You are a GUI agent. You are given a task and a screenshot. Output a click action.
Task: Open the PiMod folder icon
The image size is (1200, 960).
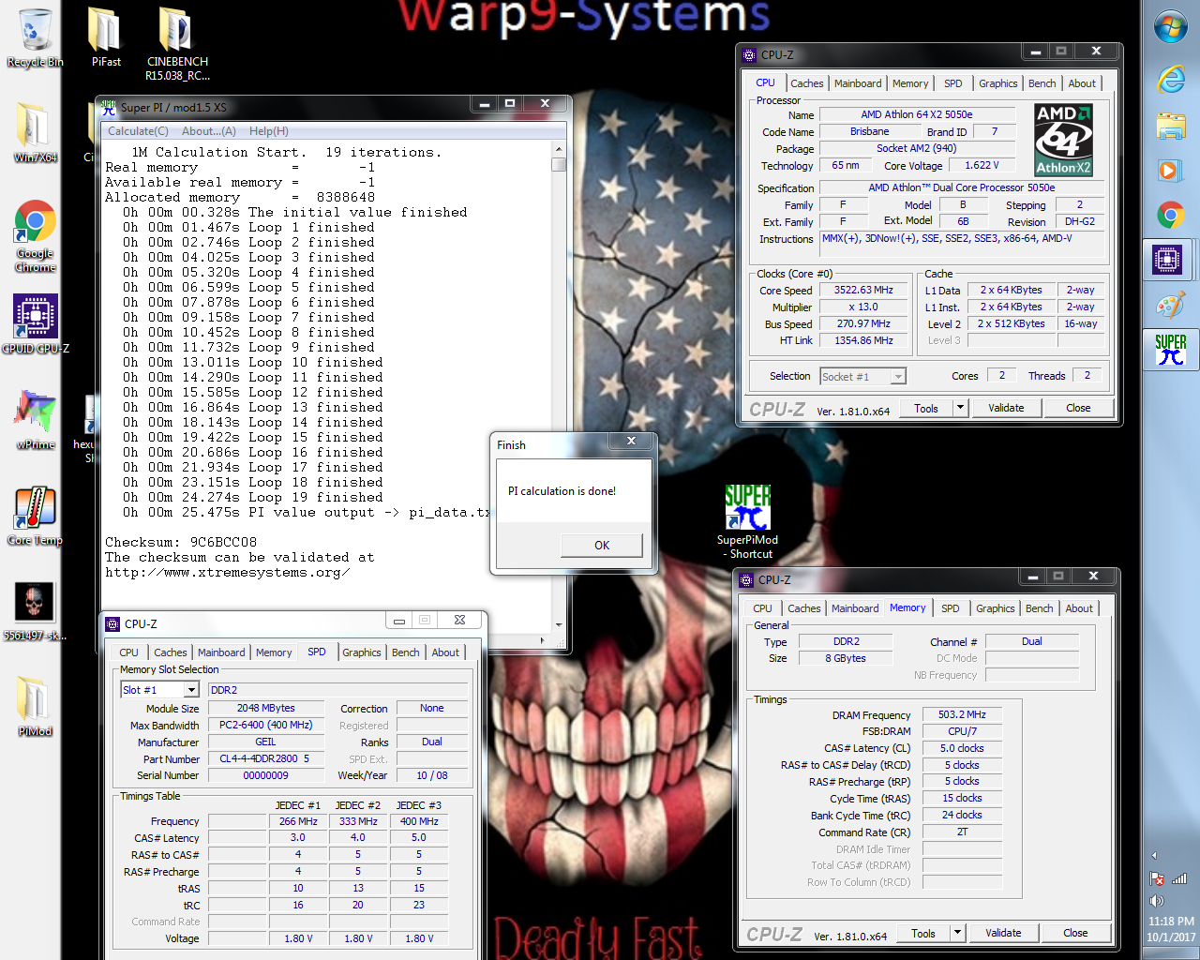tap(35, 707)
